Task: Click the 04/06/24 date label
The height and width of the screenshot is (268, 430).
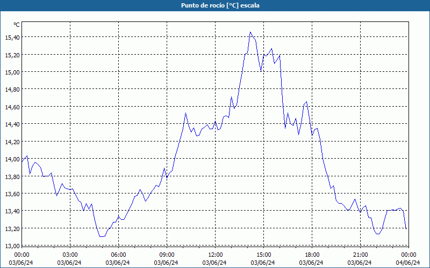Action: (x=408, y=263)
